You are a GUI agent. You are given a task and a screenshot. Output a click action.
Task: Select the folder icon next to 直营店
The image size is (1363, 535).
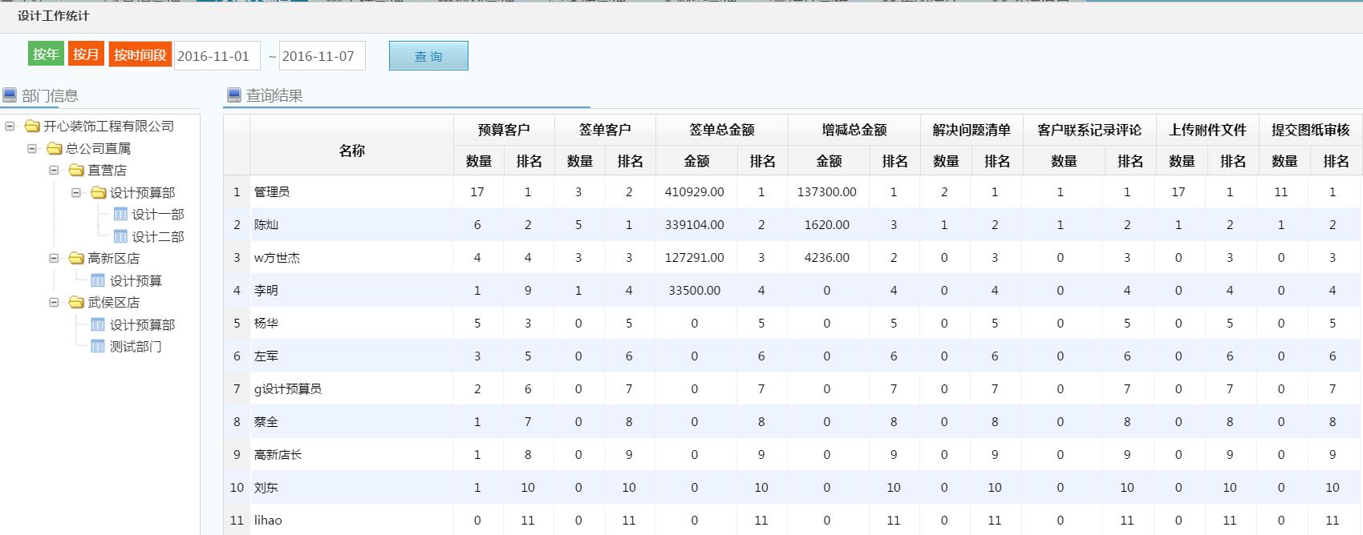(x=76, y=171)
